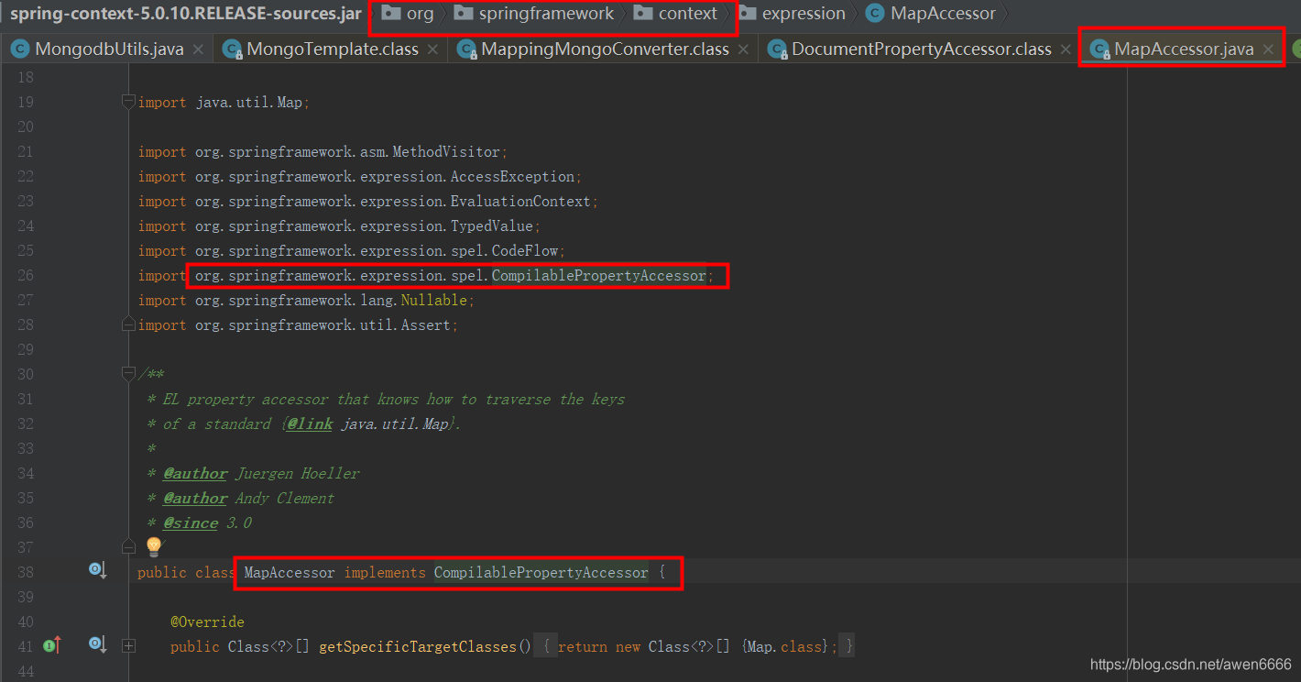Click the intention light bulb icon
The height and width of the screenshot is (682, 1301).
click(x=154, y=547)
